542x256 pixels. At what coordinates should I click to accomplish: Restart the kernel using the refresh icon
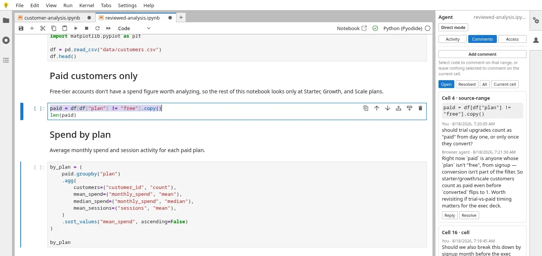97,28
